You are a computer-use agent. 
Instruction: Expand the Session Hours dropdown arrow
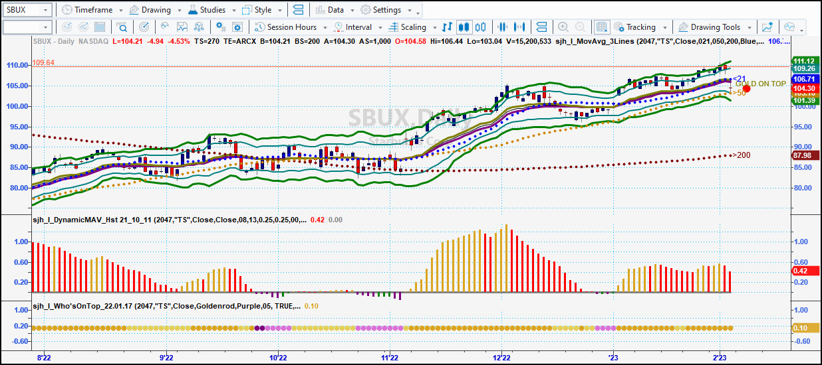325,28
